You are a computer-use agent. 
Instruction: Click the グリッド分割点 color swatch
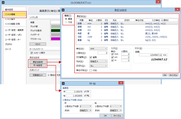click(x=55, y=30)
